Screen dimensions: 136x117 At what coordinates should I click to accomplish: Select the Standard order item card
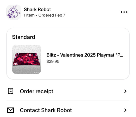pyautogui.click(x=68, y=54)
